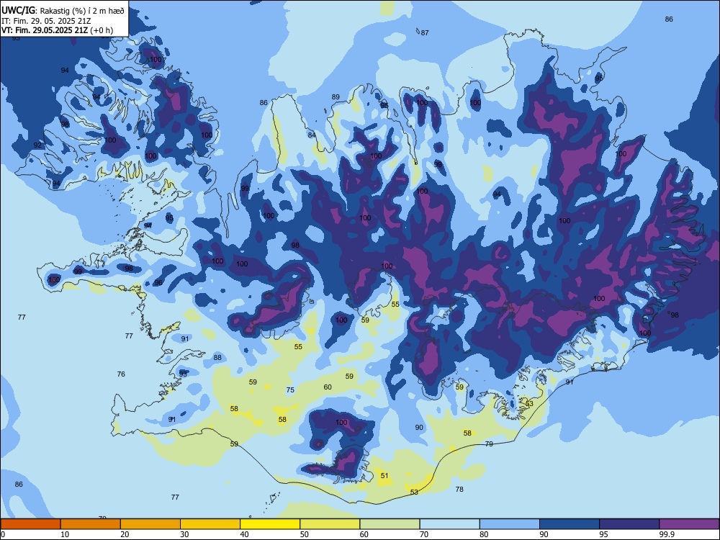This screenshot has width=720, height=540.
Task: Click the amber 20–30 legend swatch
Action: point(150,524)
